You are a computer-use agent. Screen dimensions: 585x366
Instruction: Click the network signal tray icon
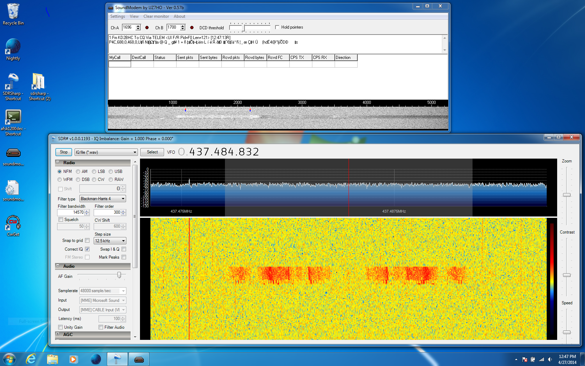click(x=541, y=359)
